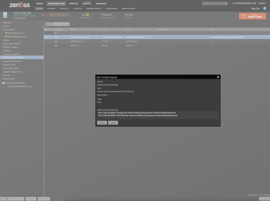Open the Advanced top menu
This screenshot has height=201, width=270.
point(101,4)
